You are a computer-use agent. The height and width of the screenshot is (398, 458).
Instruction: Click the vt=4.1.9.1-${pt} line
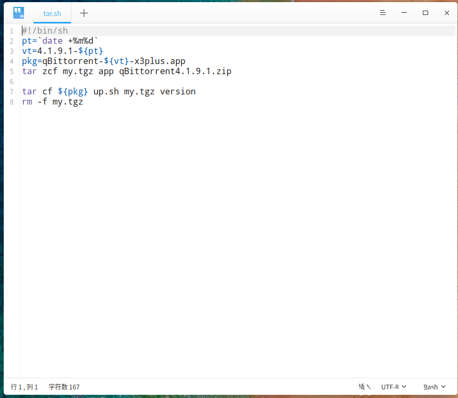coord(62,51)
